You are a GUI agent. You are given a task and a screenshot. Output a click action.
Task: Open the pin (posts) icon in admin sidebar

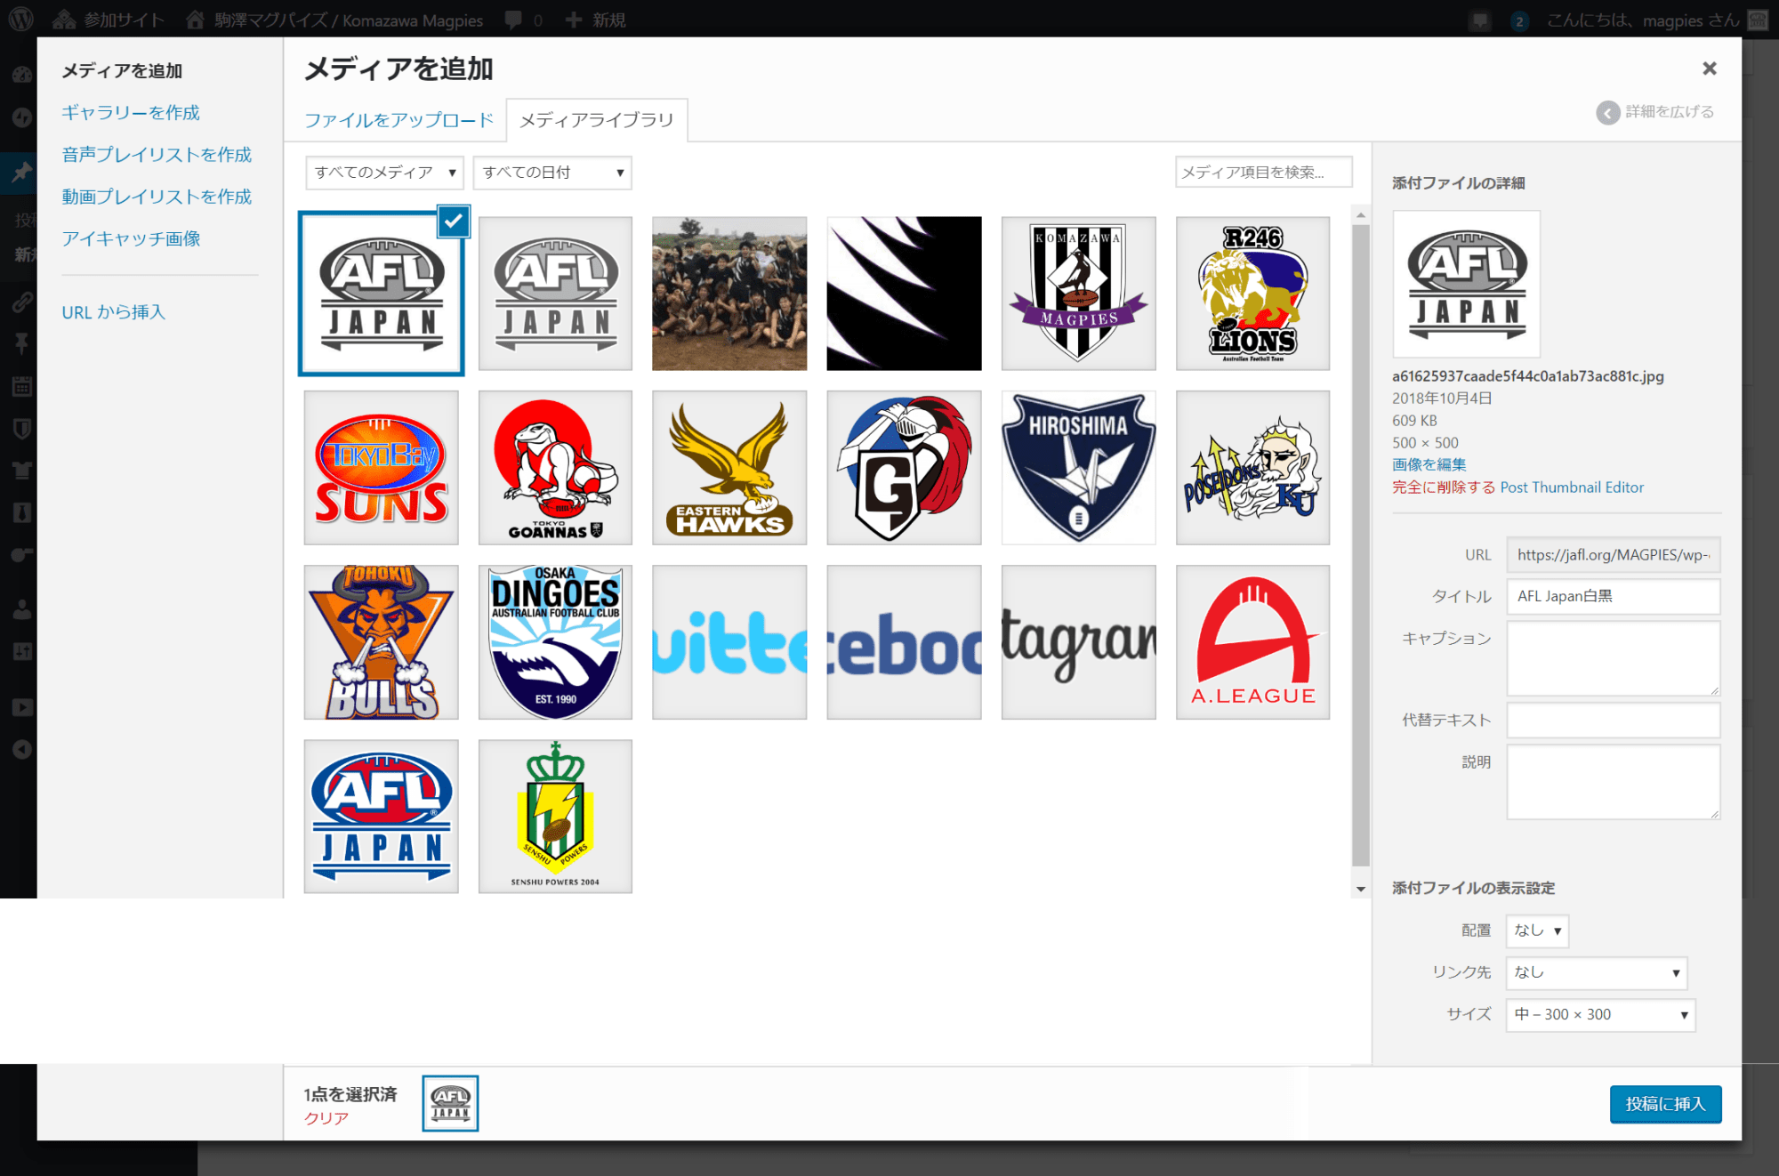click(21, 171)
